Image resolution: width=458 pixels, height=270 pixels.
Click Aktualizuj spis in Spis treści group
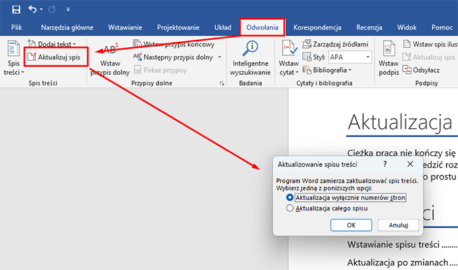[x=54, y=57]
